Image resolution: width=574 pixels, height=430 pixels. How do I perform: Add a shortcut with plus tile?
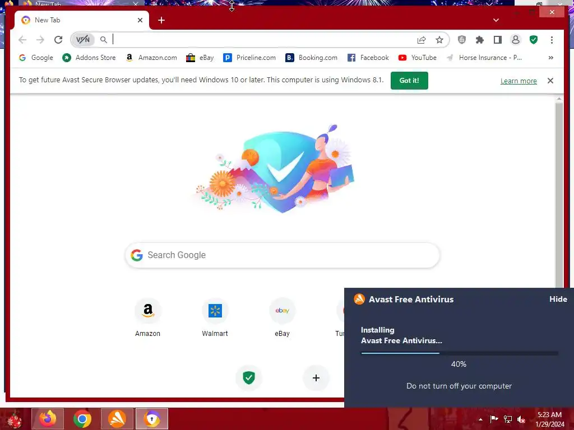click(x=316, y=378)
